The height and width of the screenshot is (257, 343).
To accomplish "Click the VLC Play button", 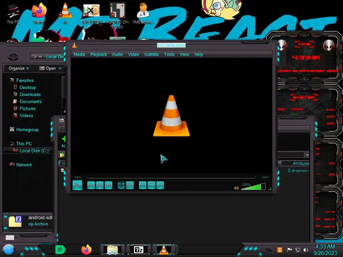I will click(x=77, y=185).
